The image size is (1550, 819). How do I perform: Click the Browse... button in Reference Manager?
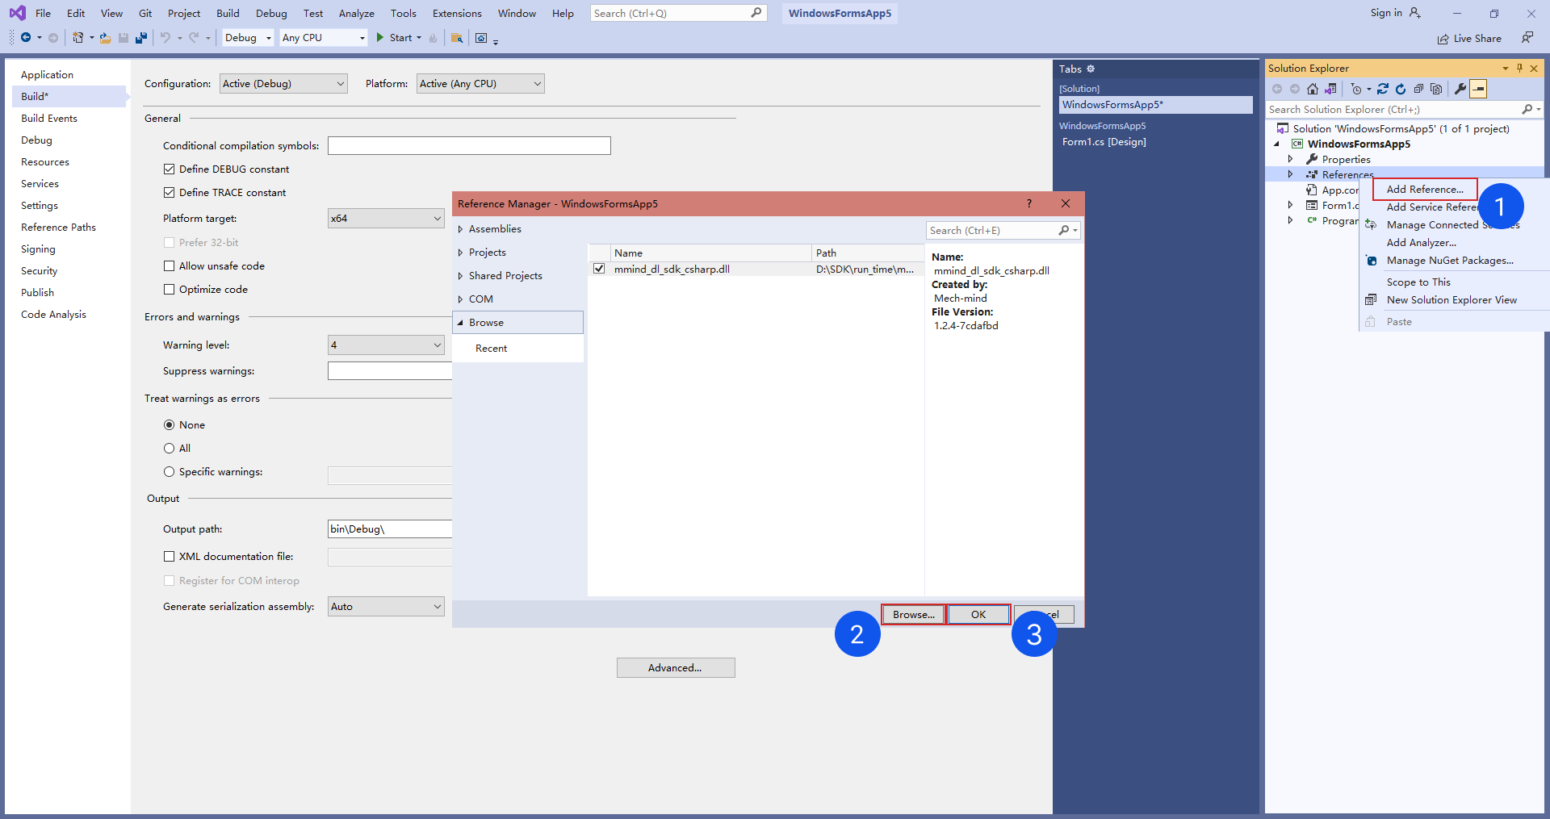click(913, 615)
